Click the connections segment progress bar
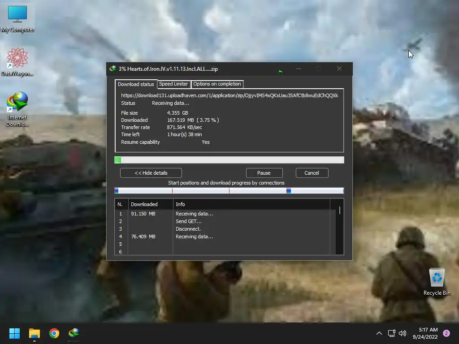 click(229, 191)
